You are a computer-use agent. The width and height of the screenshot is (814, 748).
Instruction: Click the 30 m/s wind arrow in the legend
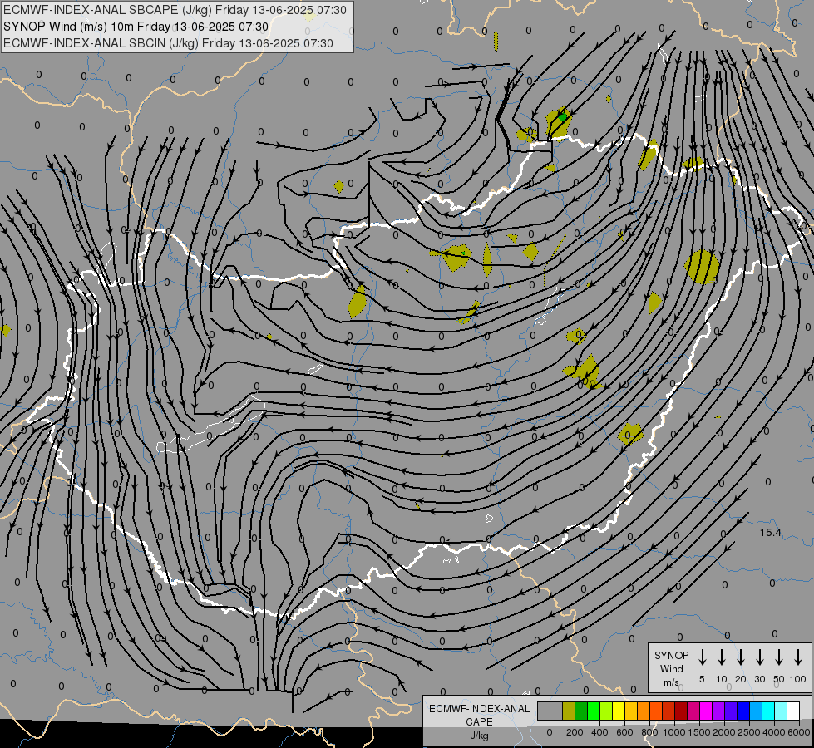point(759,657)
